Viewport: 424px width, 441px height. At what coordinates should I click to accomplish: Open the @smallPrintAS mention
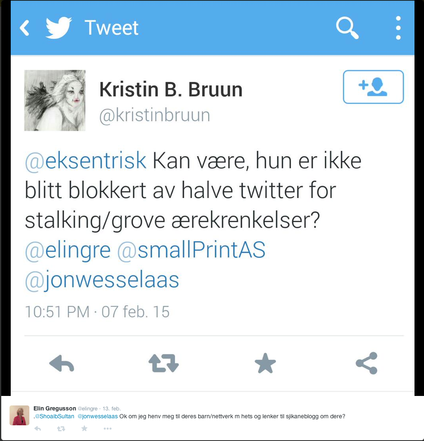point(191,250)
